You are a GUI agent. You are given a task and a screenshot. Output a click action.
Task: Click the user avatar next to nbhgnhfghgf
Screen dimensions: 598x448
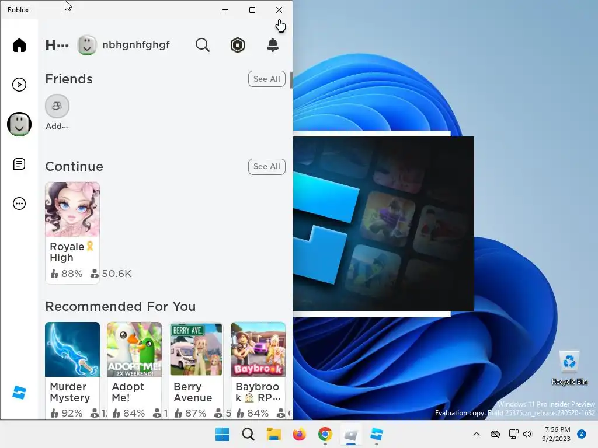click(x=86, y=45)
